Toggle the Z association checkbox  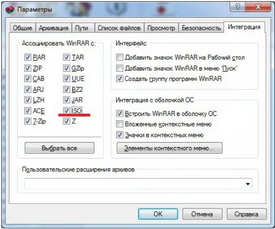click(67, 121)
